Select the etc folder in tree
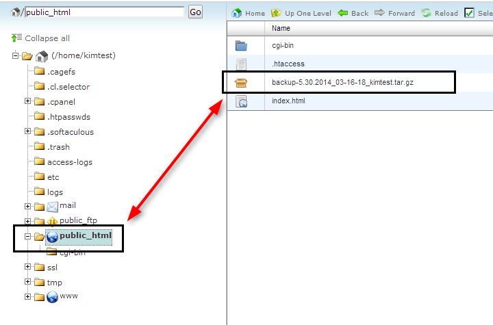This screenshot has height=325, width=493. (53, 178)
